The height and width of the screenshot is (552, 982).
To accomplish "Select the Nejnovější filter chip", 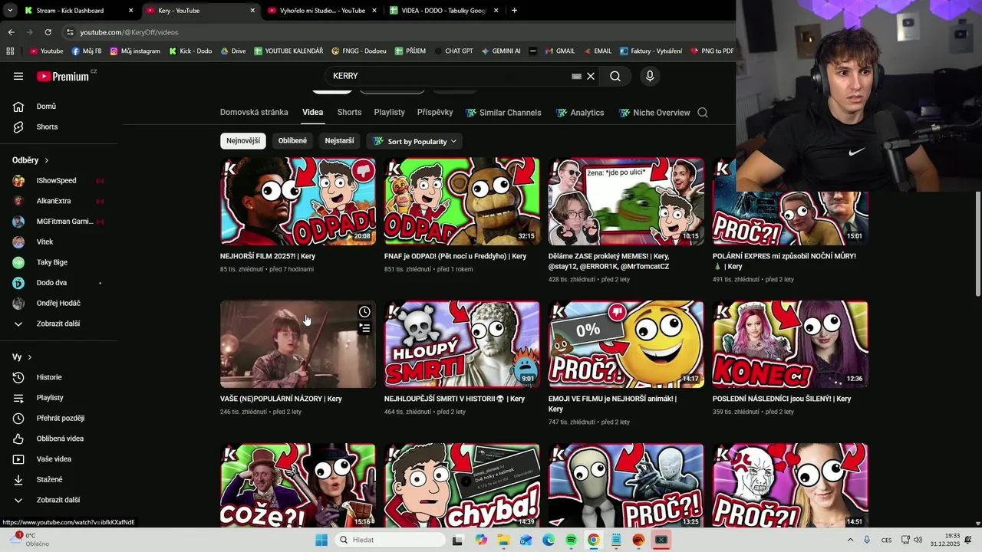I will point(243,141).
